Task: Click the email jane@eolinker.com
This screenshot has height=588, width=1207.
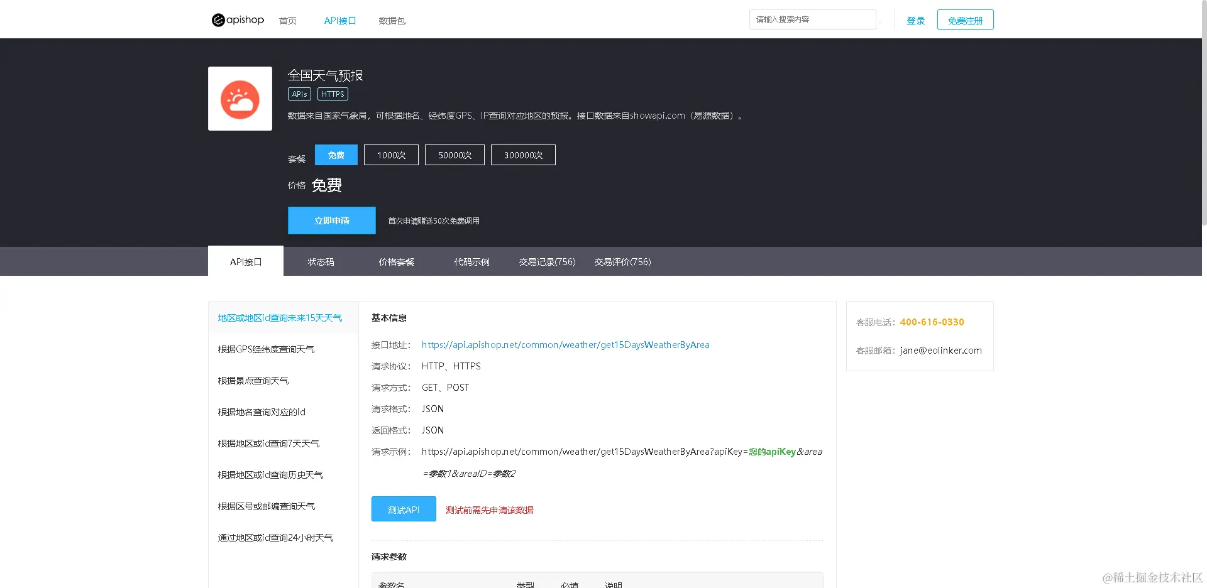Action: [940, 351]
